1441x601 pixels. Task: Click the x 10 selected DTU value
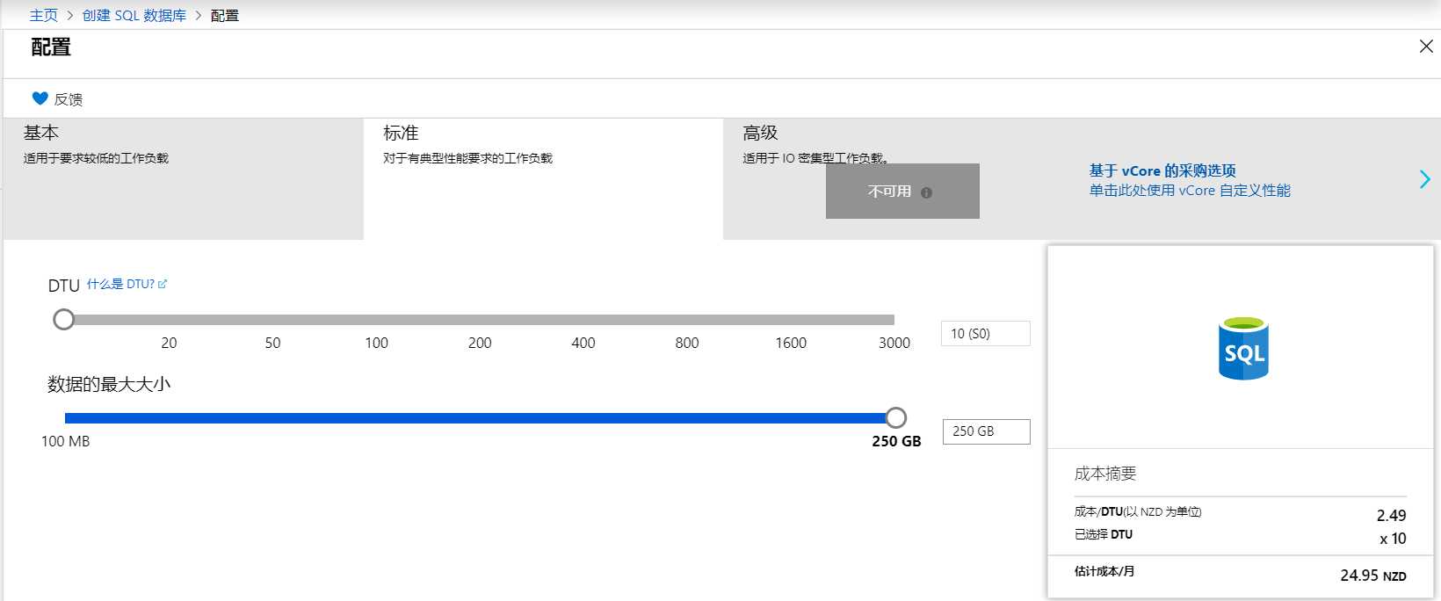click(x=1393, y=539)
